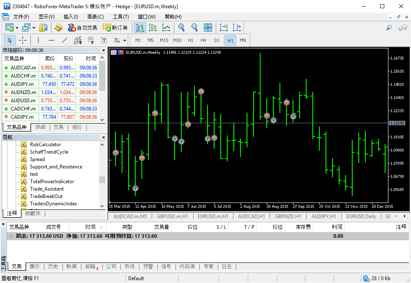Click the tile windows icon

pyautogui.click(x=208, y=28)
